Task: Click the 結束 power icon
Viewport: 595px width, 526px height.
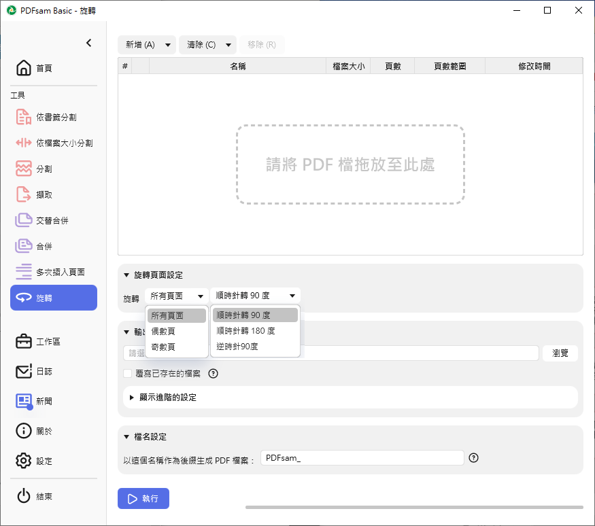Action: (24, 496)
